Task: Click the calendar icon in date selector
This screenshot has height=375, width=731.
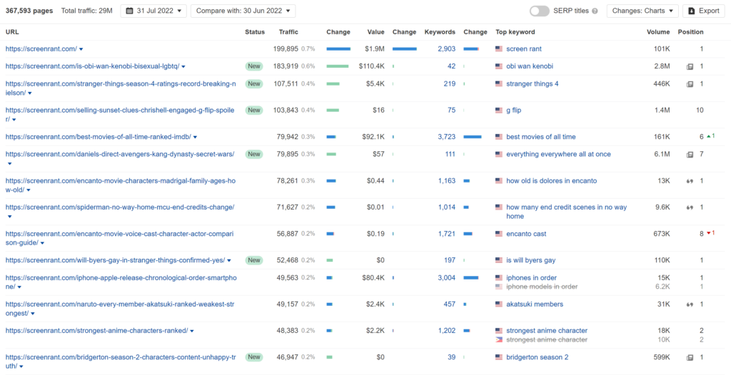Action: pyautogui.click(x=130, y=11)
